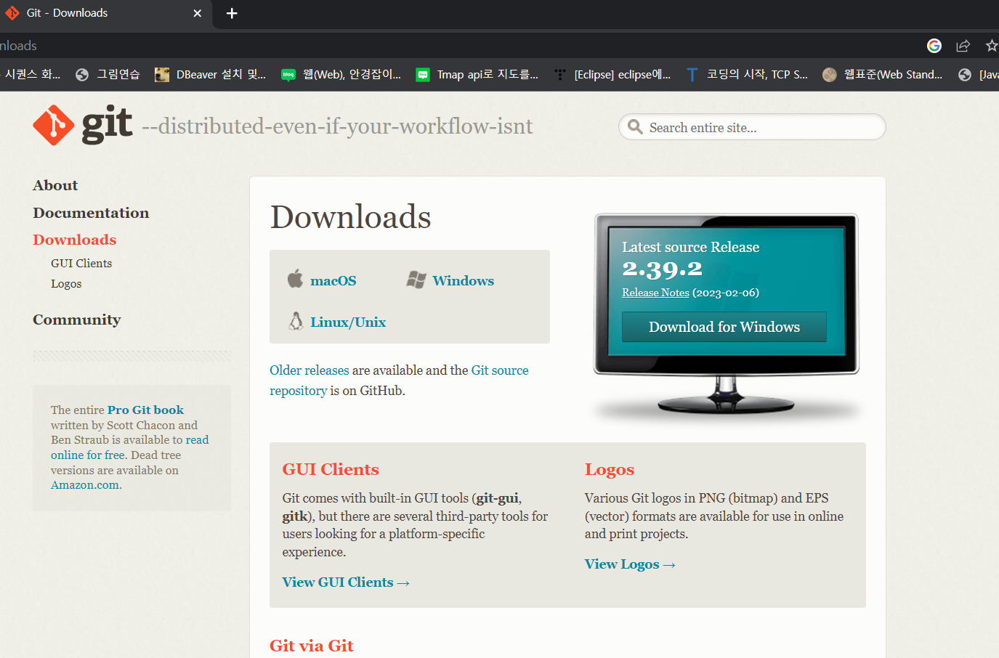Open the Amazon.com link

85,485
